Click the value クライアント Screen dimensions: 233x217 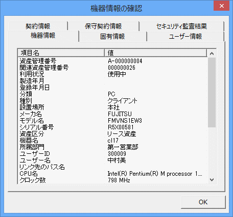122,101
